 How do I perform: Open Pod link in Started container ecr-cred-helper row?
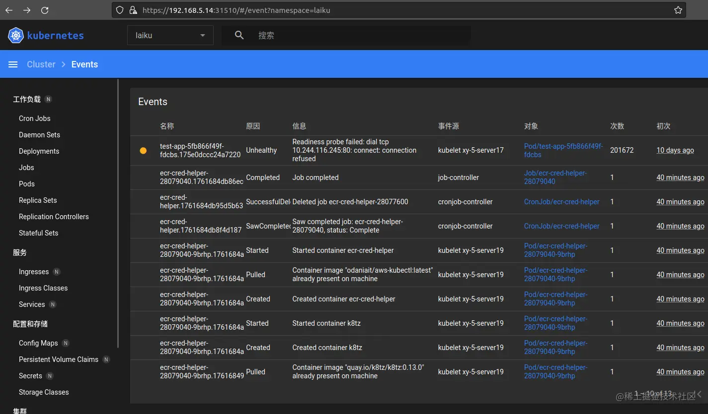point(555,250)
